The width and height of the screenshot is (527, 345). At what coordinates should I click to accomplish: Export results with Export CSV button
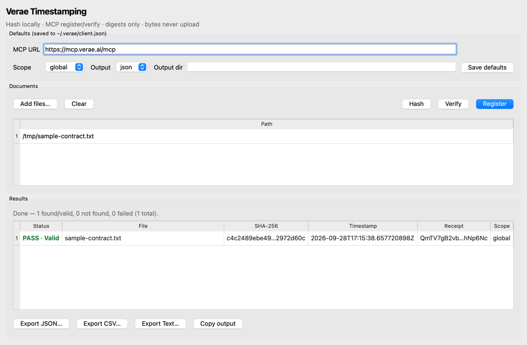pos(102,324)
